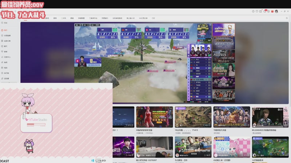Open the esports casters group stream card
The image size is (291, 163).
tap(232, 117)
